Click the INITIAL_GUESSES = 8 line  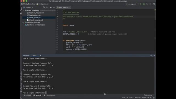pyautogui.click(x=71, y=34)
